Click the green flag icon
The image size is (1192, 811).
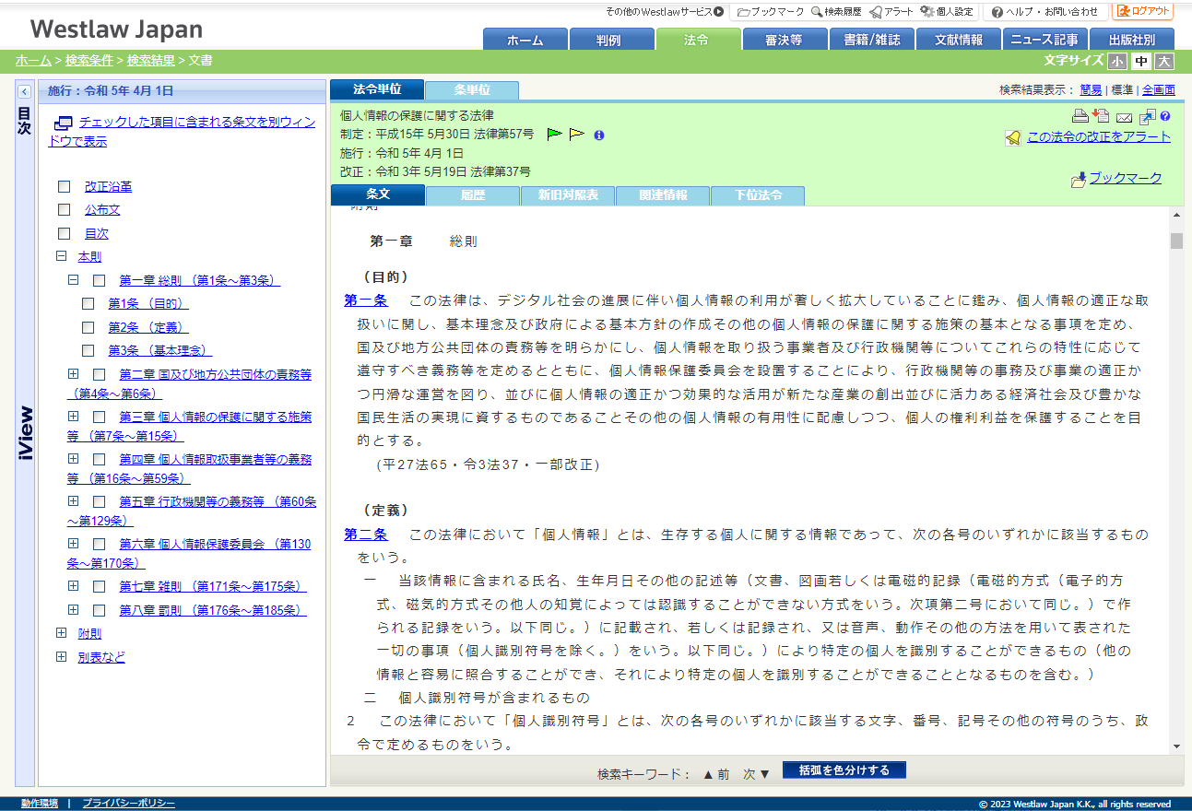[x=554, y=134]
